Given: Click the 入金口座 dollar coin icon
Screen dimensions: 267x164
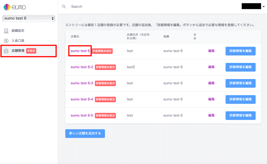Looking at the screenshot, I should [6, 41].
